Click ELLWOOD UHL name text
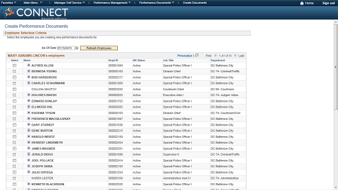The width and height of the screenshot is (338, 190). [x=42, y=107]
